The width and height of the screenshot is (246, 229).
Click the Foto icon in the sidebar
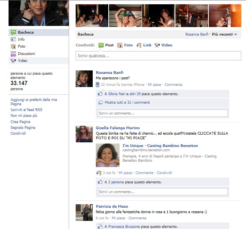coord(13,46)
